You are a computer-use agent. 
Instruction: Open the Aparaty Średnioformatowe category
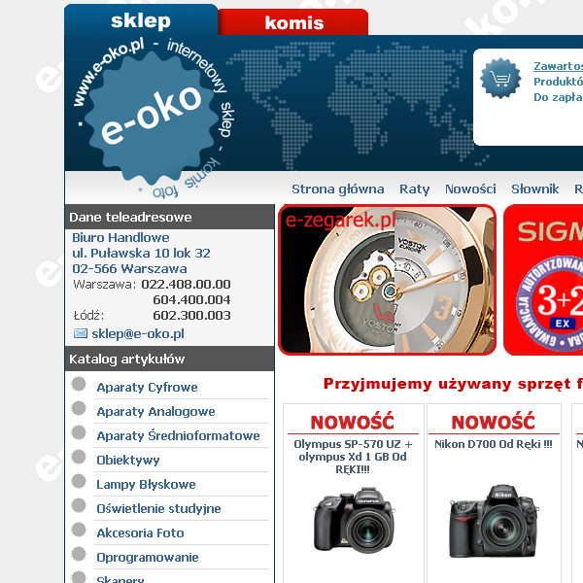[178, 435]
